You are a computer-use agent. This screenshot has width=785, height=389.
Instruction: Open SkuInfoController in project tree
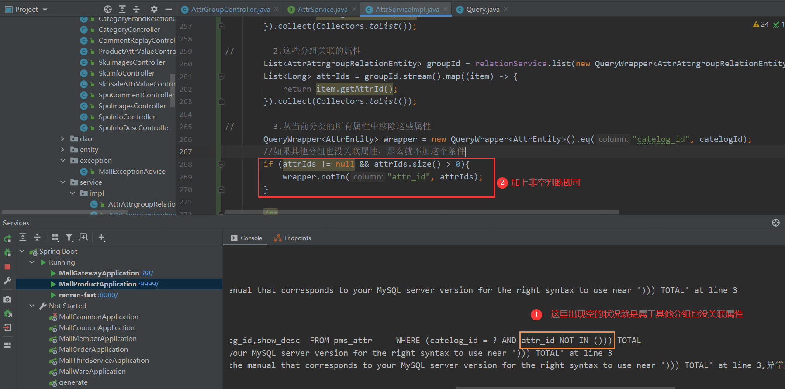click(126, 73)
